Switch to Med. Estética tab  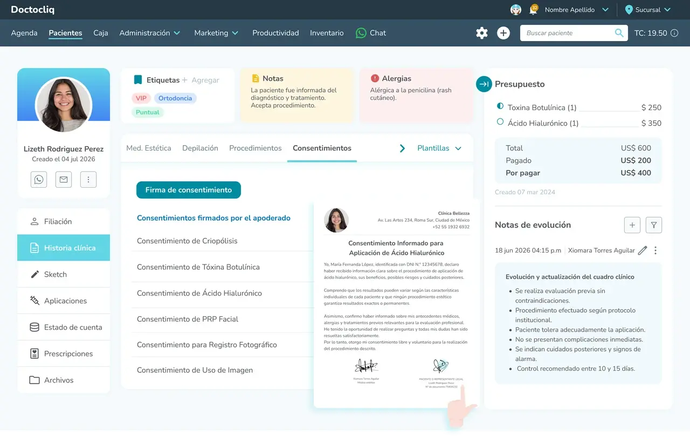tap(149, 148)
